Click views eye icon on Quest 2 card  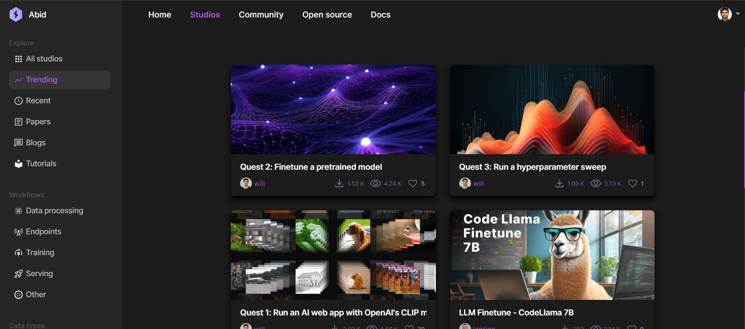(375, 183)
